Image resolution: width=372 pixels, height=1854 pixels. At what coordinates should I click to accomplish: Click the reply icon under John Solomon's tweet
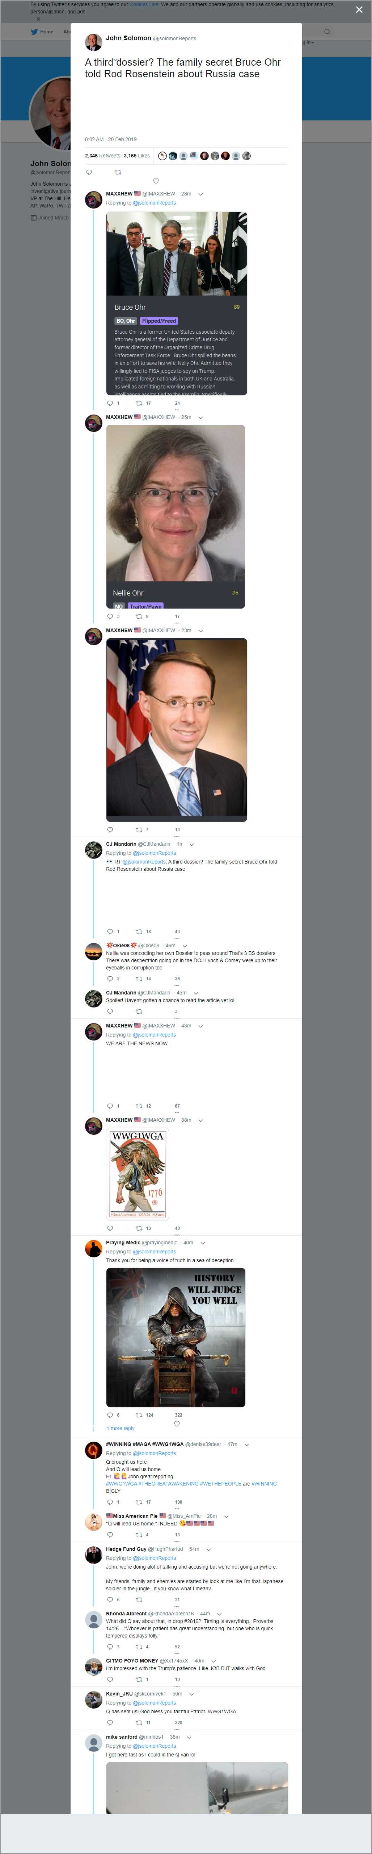click(89, 172)
